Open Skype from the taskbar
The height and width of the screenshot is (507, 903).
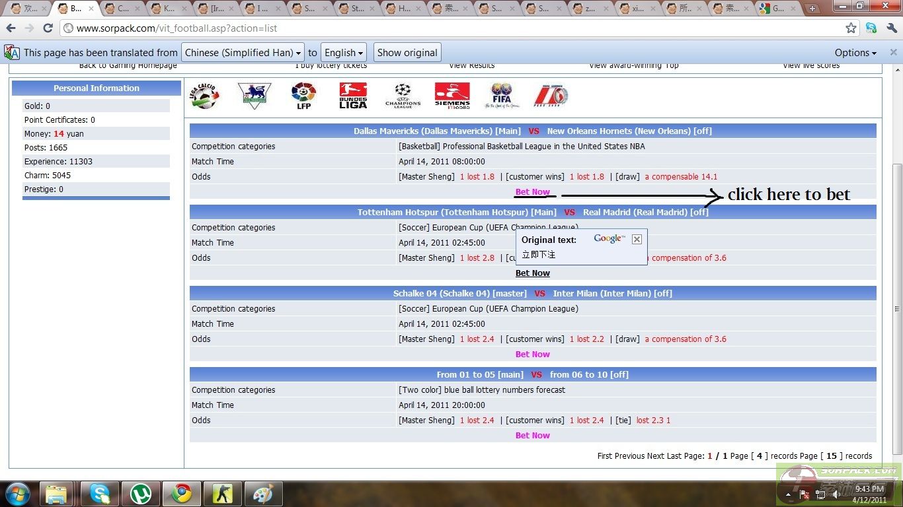pyautogui.click(x=100, y=493)
